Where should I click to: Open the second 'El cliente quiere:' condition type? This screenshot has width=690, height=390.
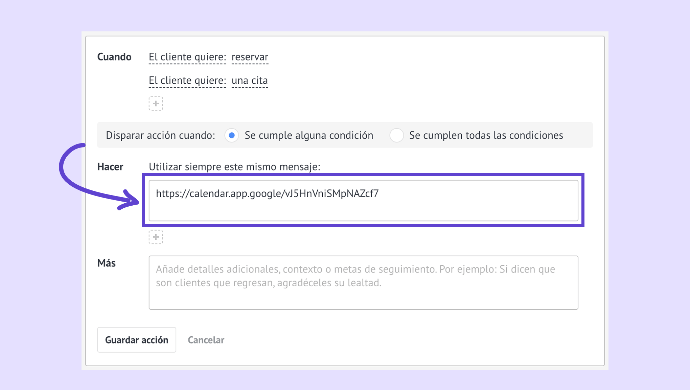coord(187,81)
